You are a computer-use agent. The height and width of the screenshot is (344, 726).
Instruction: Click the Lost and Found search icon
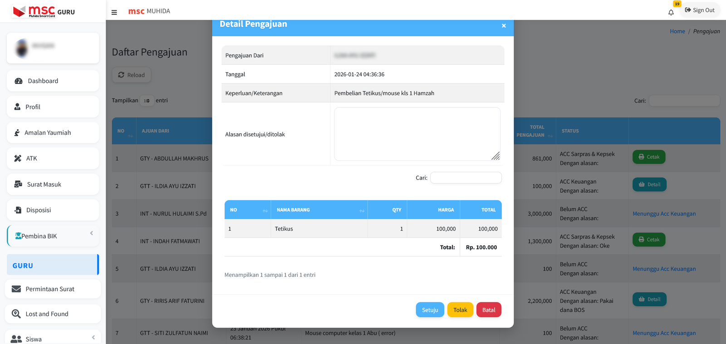click(x=16, y=314)
